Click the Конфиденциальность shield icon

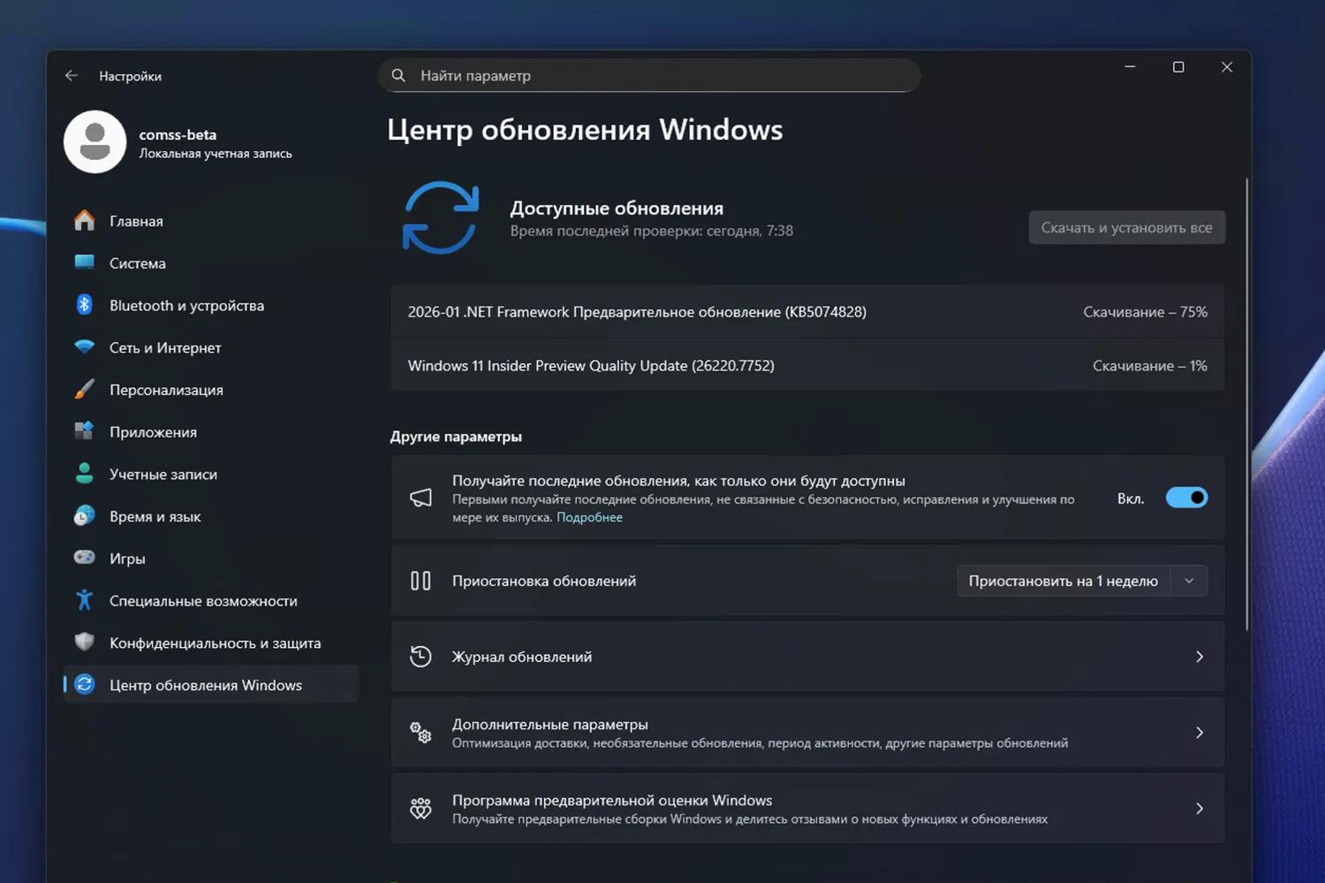coord(85,643)
